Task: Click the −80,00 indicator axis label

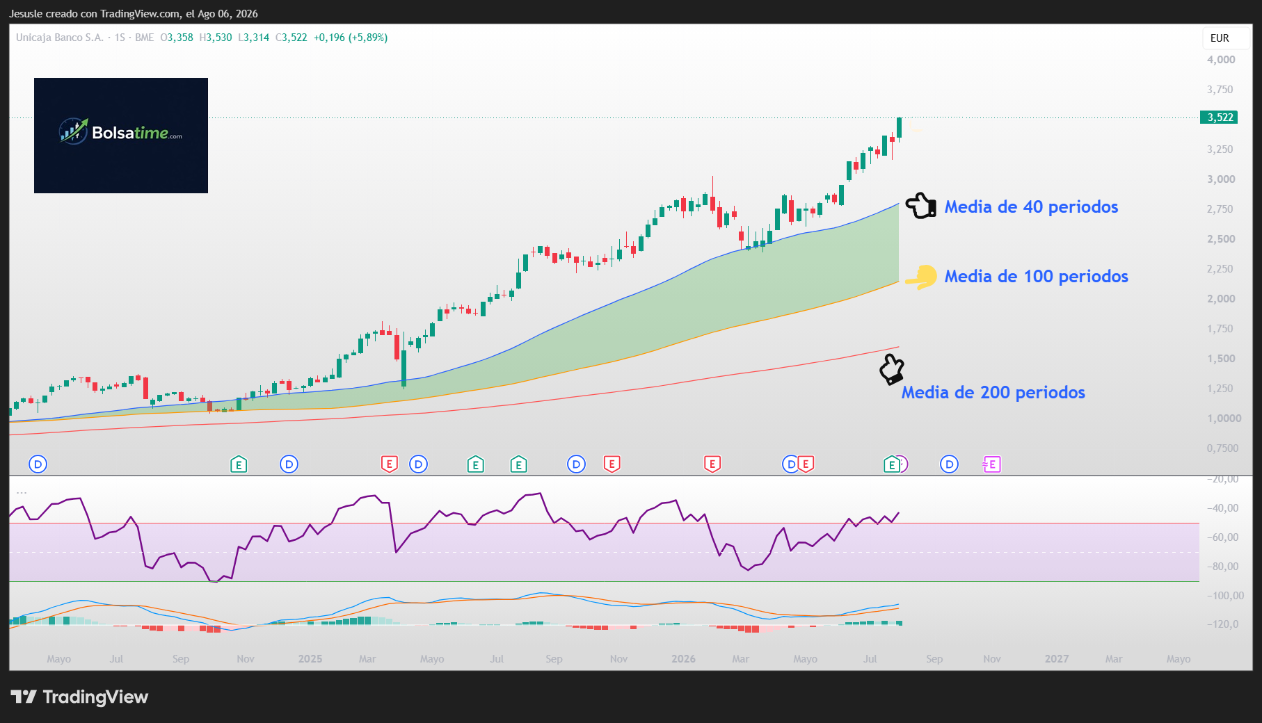Action: pos(1222,567)
